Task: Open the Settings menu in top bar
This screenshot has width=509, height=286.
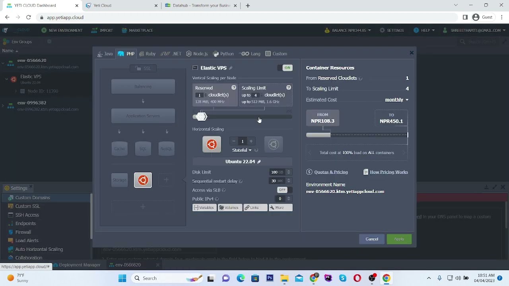Action: click(x=392, y=30)
